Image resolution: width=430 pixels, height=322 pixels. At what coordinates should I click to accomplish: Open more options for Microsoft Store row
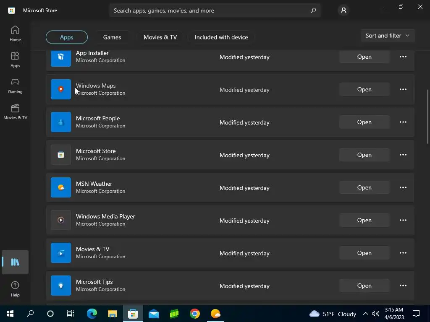[403, 155]
